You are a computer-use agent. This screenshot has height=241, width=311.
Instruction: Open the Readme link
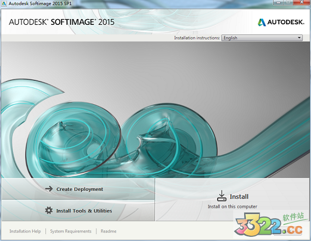108,231
